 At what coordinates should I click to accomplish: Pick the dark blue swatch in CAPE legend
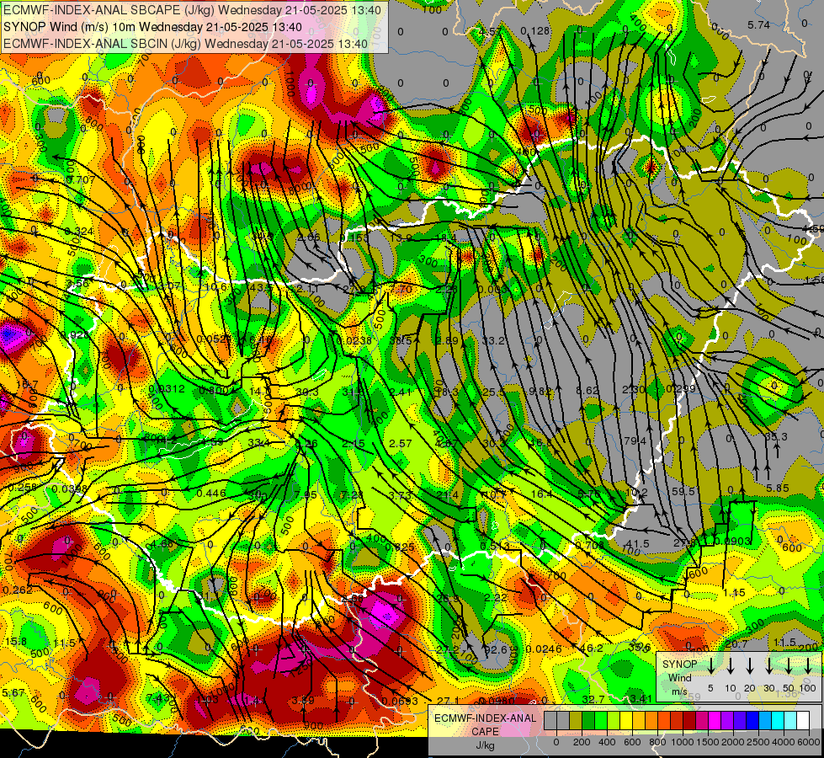(752, 721)
